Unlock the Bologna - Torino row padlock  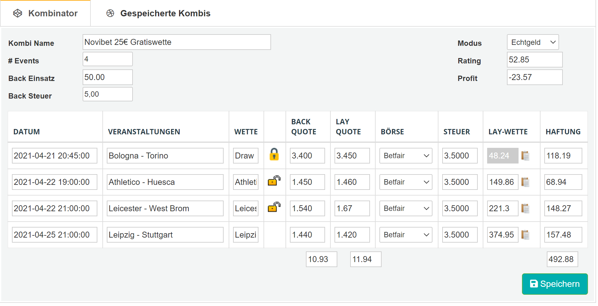point(274,154)
